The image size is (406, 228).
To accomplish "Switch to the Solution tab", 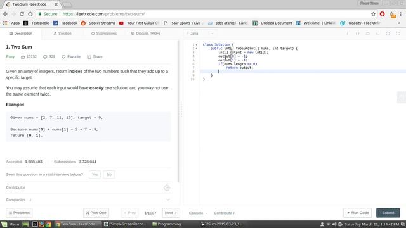I will [x=62, y=34].
